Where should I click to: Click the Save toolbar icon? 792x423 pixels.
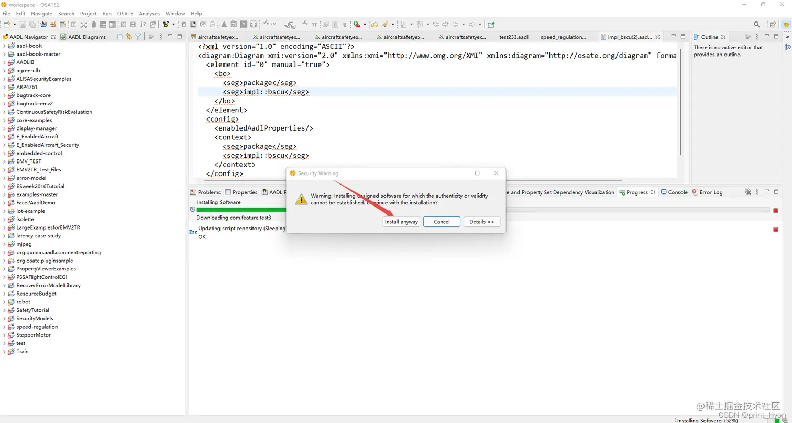click(x=23, y=24)
